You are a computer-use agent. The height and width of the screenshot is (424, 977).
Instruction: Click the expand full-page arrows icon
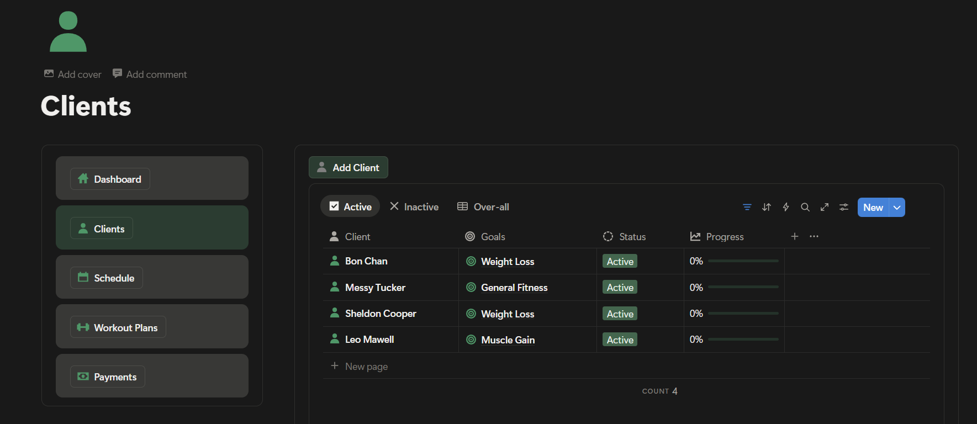click(825, 207)
